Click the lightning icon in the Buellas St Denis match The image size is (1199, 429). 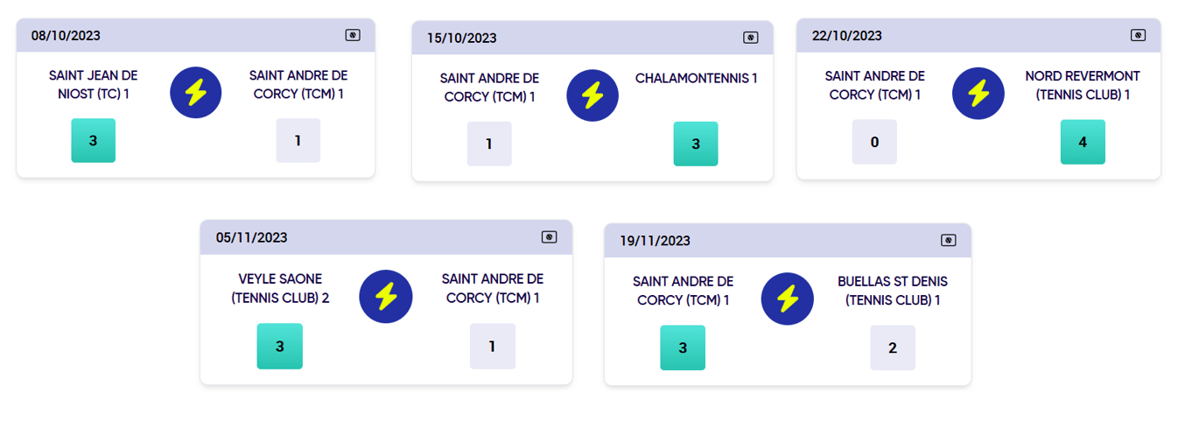click(787, 299)
